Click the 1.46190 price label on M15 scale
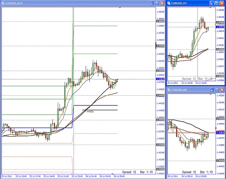This screenshot has width=226, height=179. (161, 12)
